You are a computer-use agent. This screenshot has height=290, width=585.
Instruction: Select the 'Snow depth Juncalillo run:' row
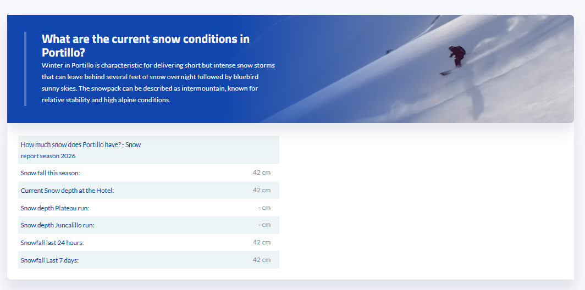[148, 225]
